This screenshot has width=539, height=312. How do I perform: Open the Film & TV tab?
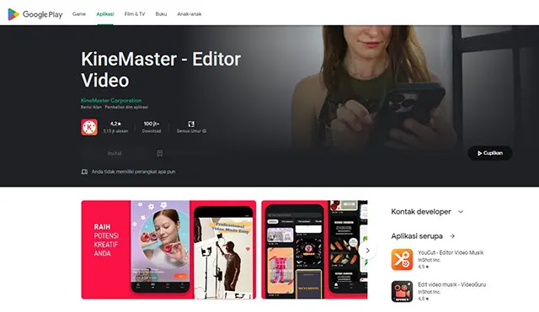(x=135, y=14)
